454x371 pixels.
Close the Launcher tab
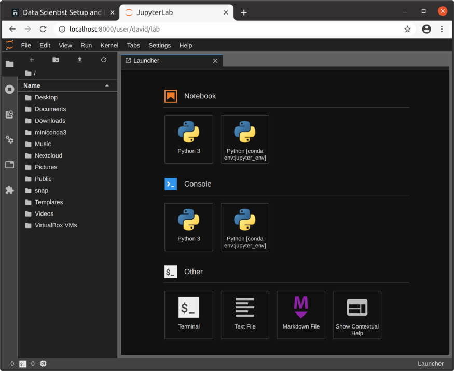coord(215,61)
